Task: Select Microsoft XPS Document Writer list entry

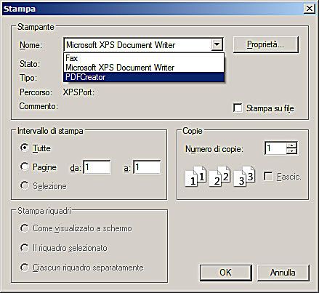Action: [144, 68]
